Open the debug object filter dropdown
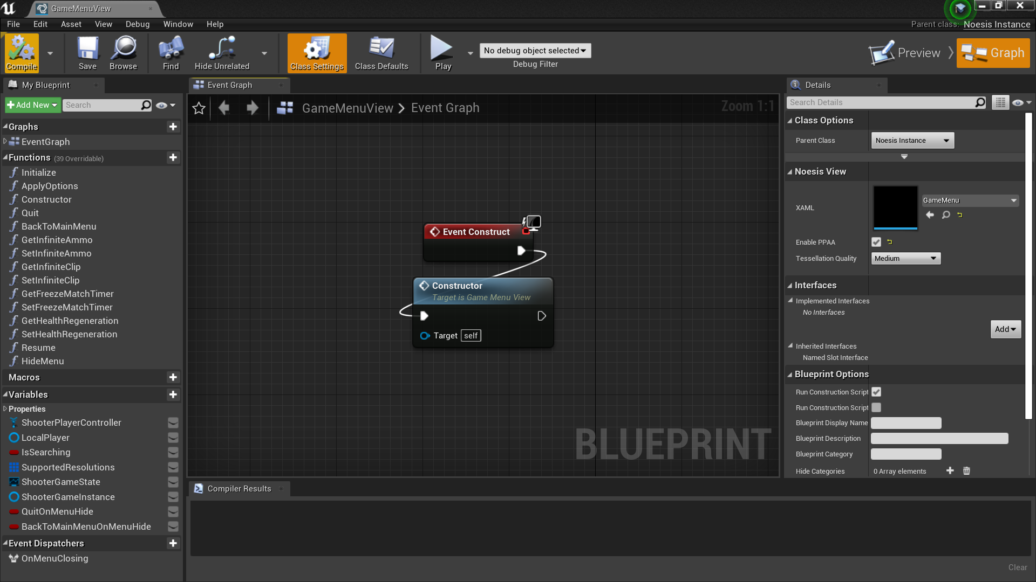 point(535,51)
